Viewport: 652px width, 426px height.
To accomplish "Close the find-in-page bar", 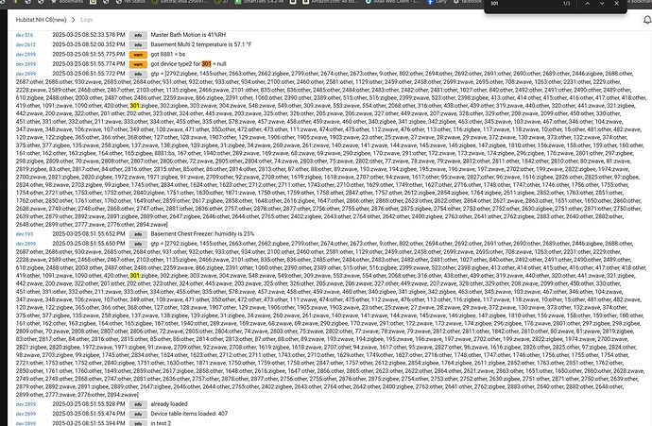I will click(x=617, y=4).
